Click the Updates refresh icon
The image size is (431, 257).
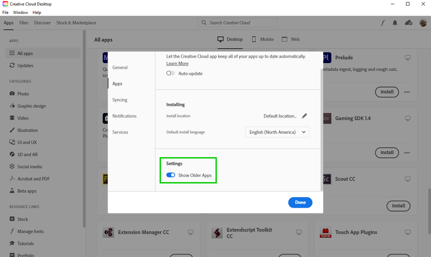click(12, 65)
